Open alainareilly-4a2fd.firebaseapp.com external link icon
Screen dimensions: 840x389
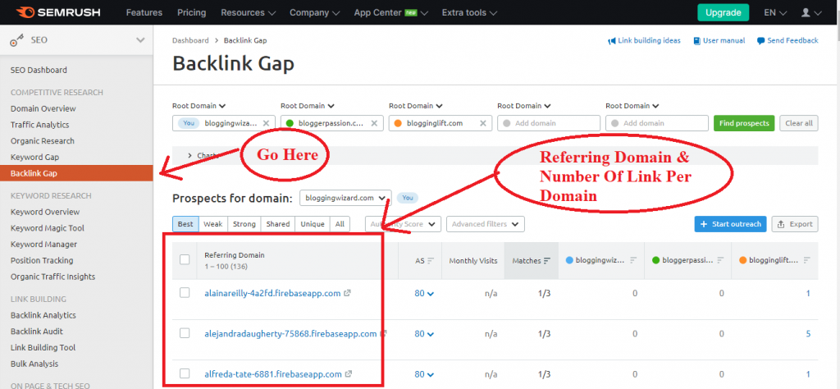(x=348, y=293)
